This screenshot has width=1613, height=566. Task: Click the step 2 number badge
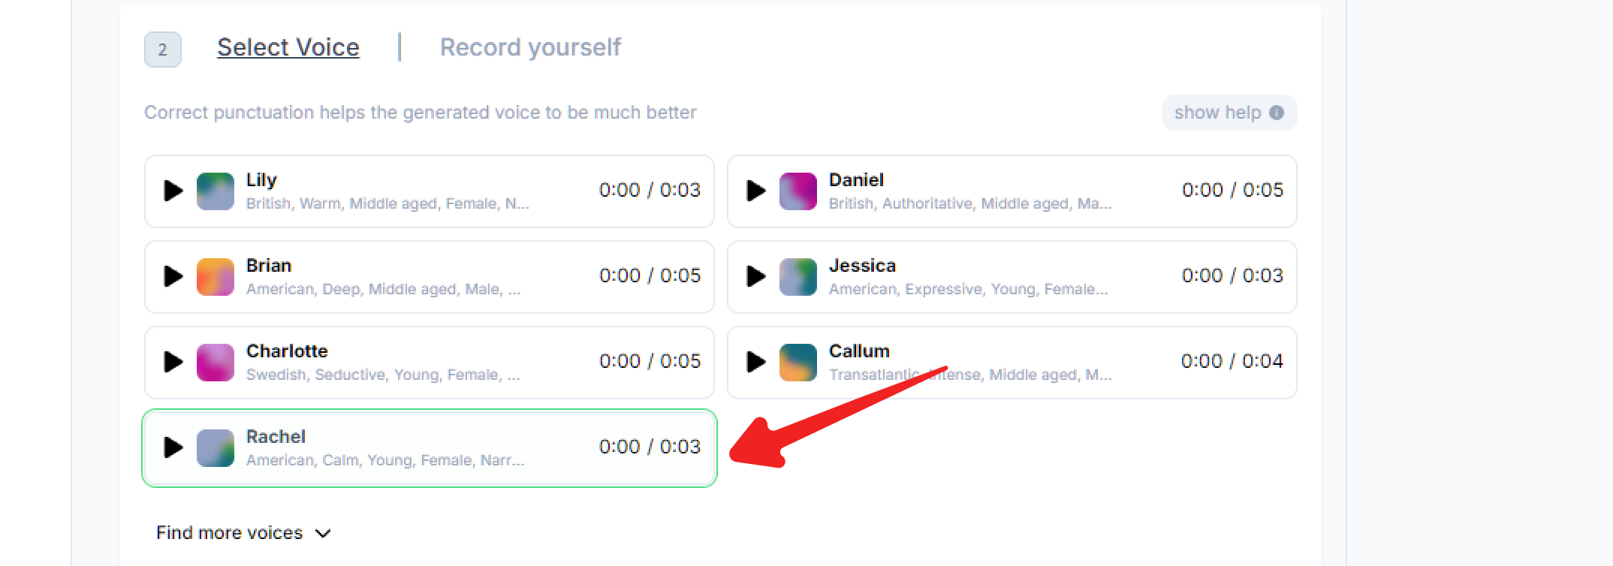pos(163,50)
